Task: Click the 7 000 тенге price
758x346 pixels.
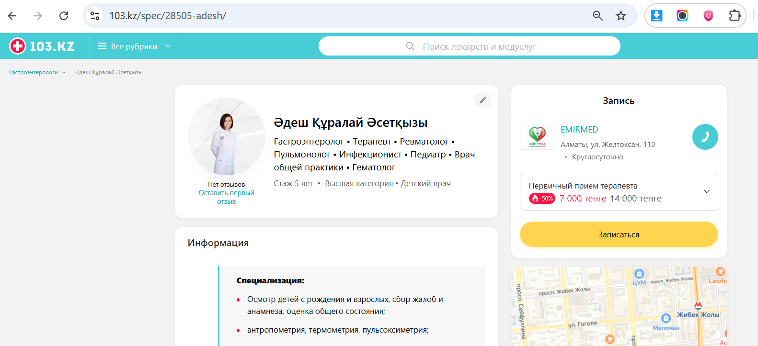Action: [x=583, y=199]
